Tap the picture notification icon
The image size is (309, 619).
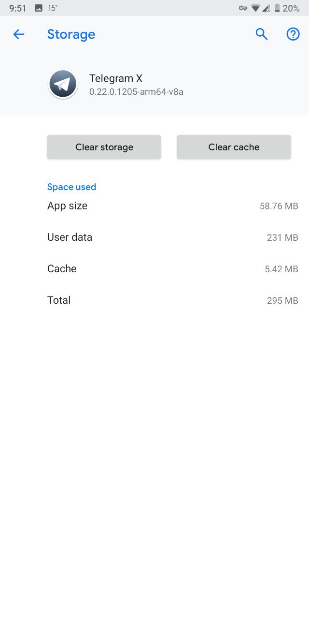point(39,8)
